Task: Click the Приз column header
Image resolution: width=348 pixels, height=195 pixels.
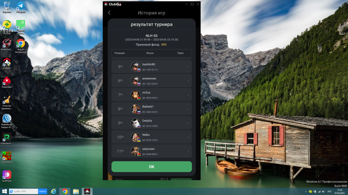Action: click(180, 53)
